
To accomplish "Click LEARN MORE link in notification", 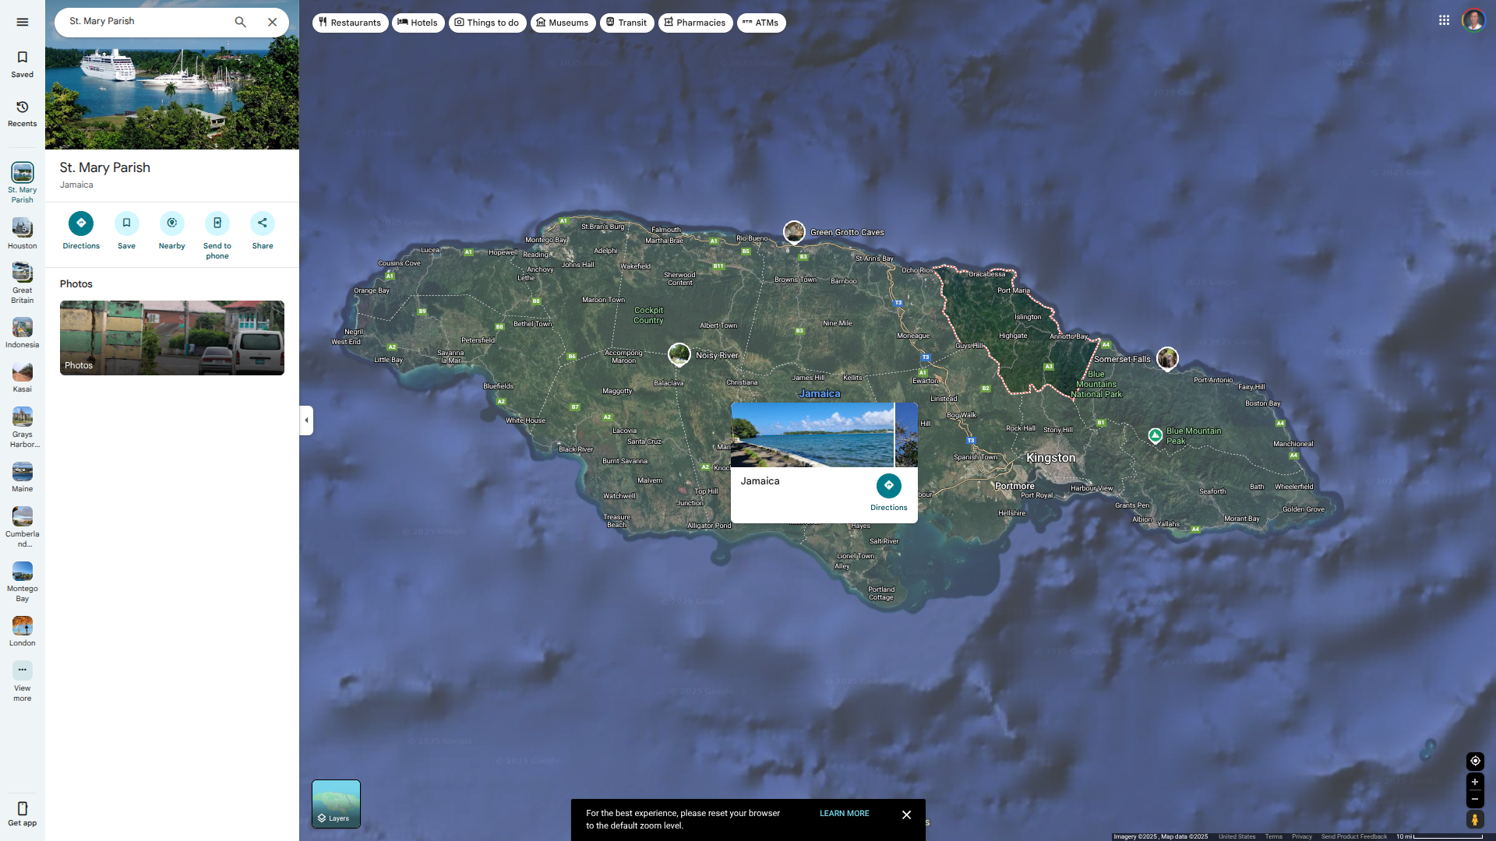I will click(844, 813).
